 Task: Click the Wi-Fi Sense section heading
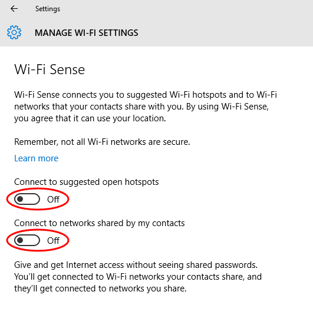50,69
